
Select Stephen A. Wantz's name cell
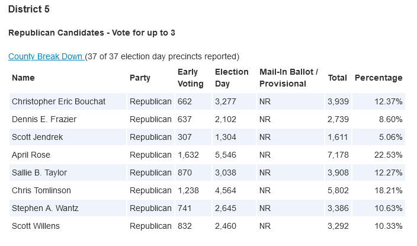pos(44,208)
